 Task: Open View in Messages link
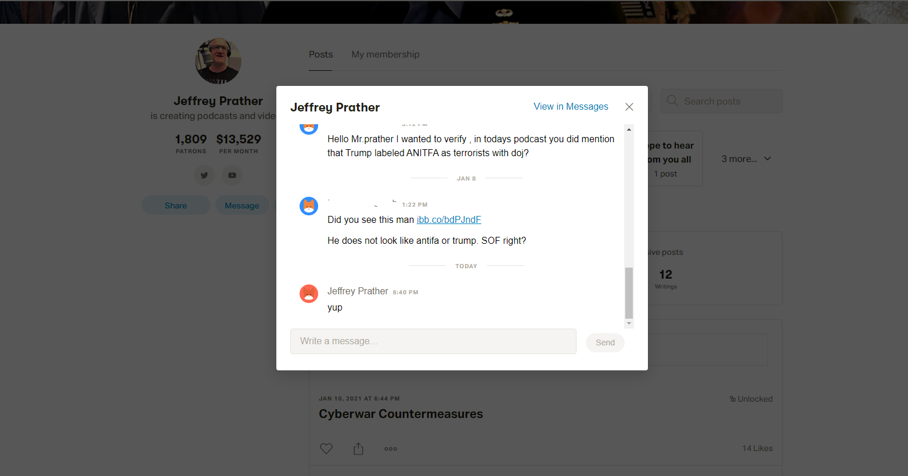click(x=571, y=107)
